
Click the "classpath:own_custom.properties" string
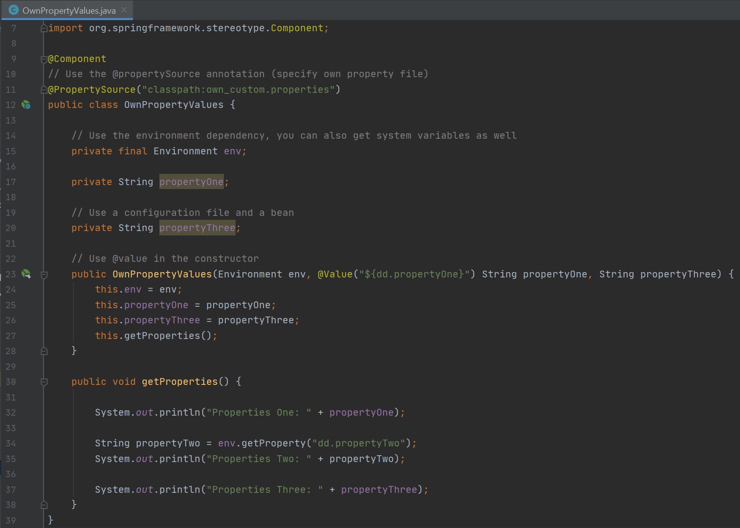[x=238, y=90]
